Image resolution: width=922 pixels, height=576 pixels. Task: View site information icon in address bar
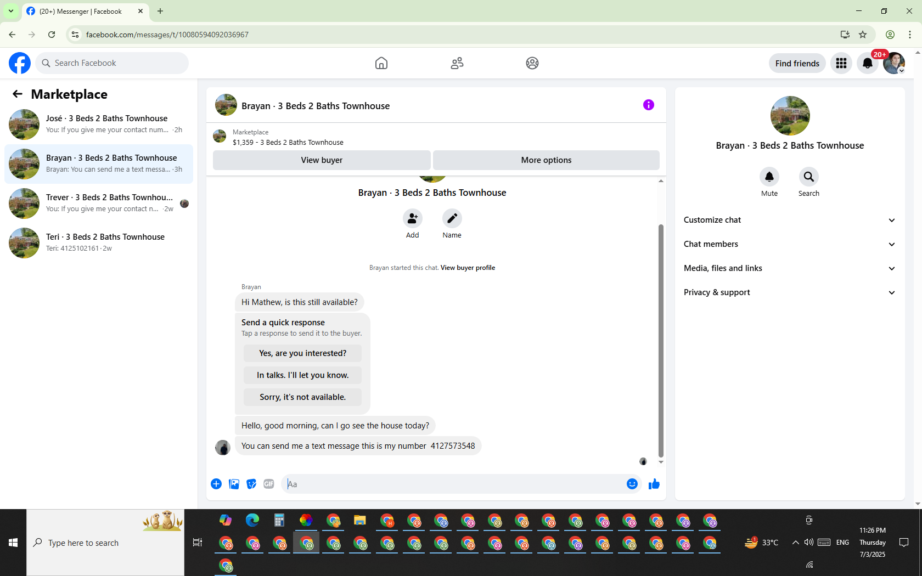[75, 35]
